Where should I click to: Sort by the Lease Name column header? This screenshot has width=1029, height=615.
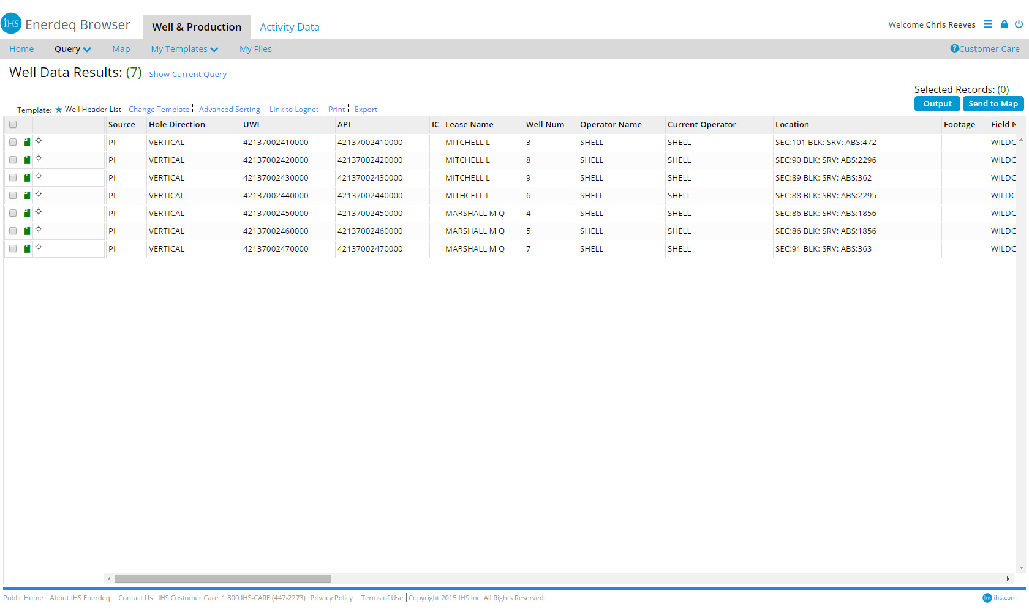[469, 124]
